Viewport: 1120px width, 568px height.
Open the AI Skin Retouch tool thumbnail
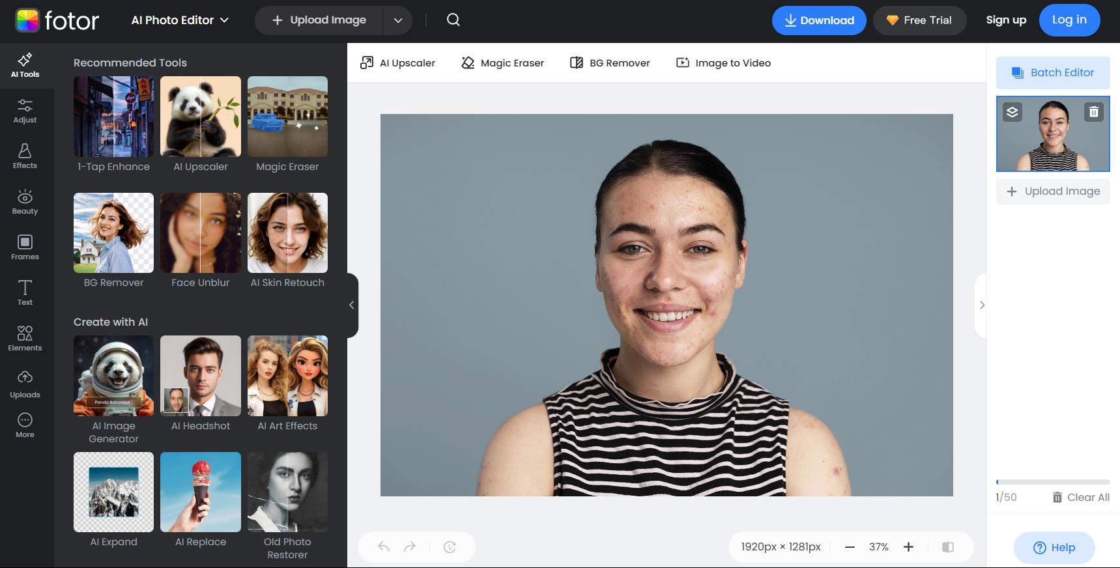[x=287, y=233]
